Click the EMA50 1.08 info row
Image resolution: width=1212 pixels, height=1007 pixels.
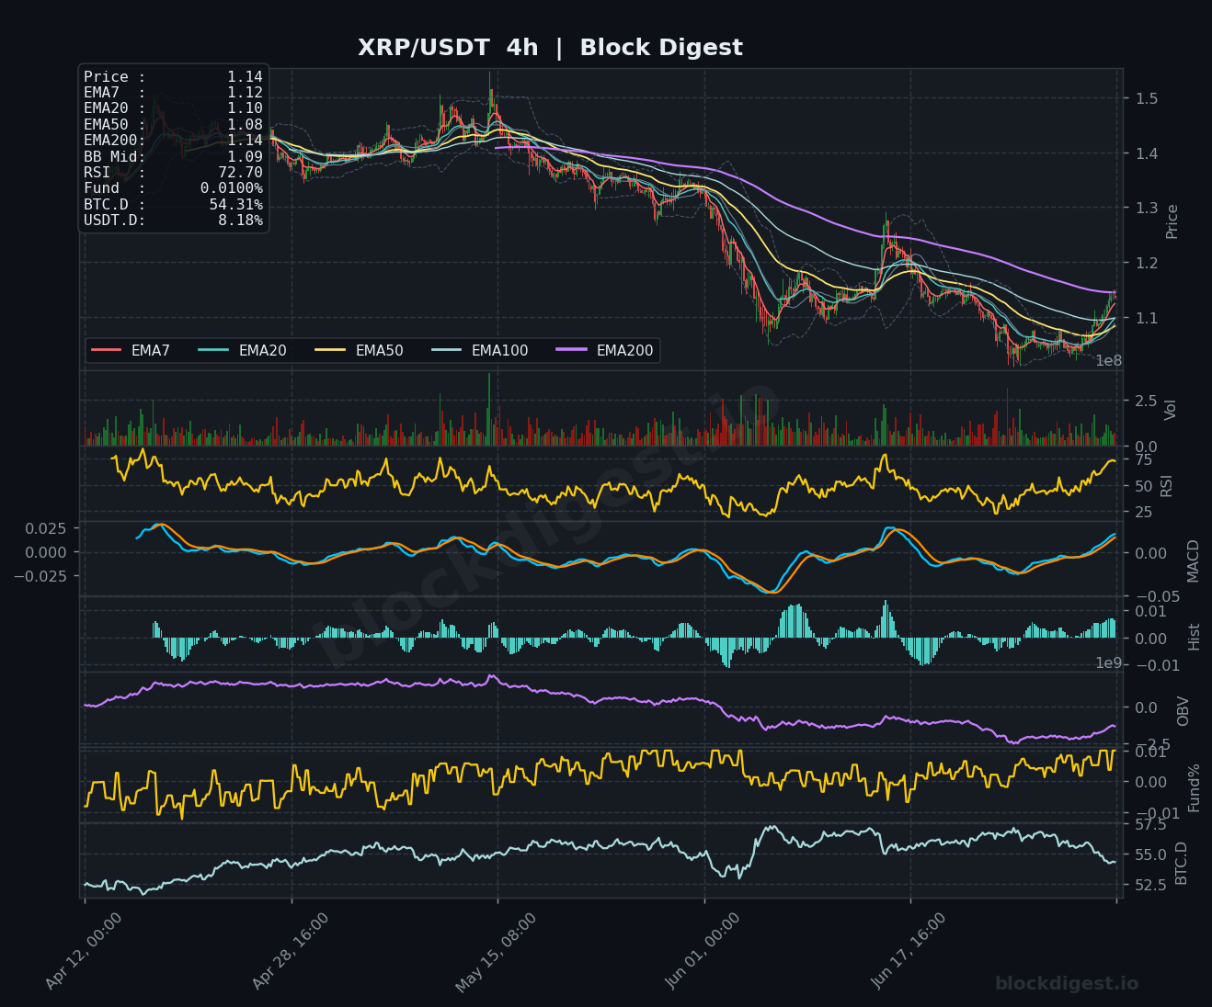(x=173, y=125)
